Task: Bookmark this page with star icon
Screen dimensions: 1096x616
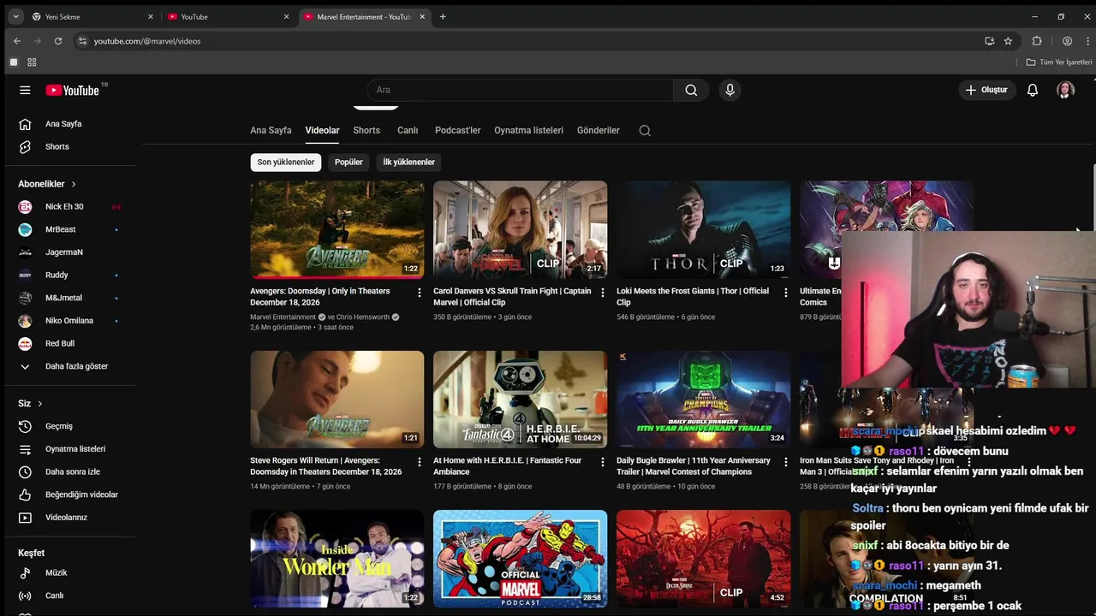Action: coord(1008,40)
